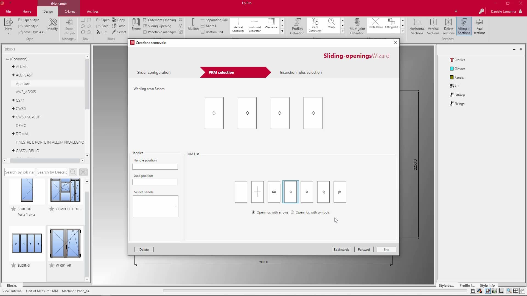Select the SLIDING block thumbnail
This screenshot has width=527, height=296.
(x=27, y=243)
